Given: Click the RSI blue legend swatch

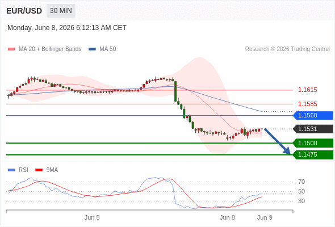Looking at the screenshot, I should (11, 170).
